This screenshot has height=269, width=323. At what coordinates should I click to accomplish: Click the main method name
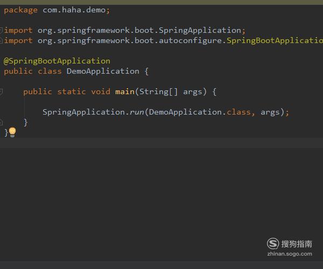[125, 91]
